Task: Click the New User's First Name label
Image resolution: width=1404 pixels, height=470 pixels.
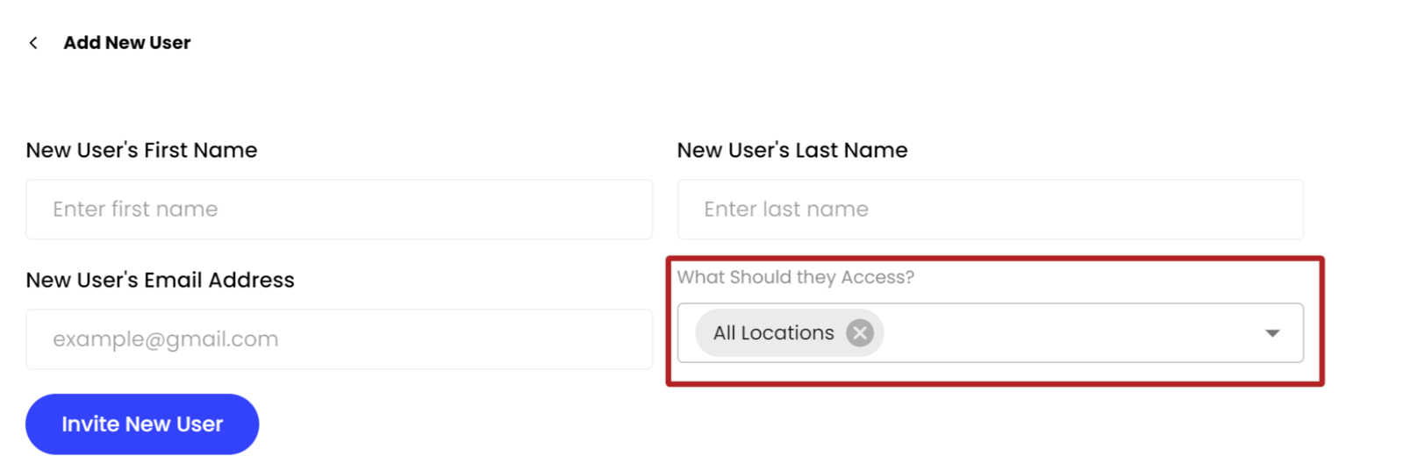Action: click(141, 151)
